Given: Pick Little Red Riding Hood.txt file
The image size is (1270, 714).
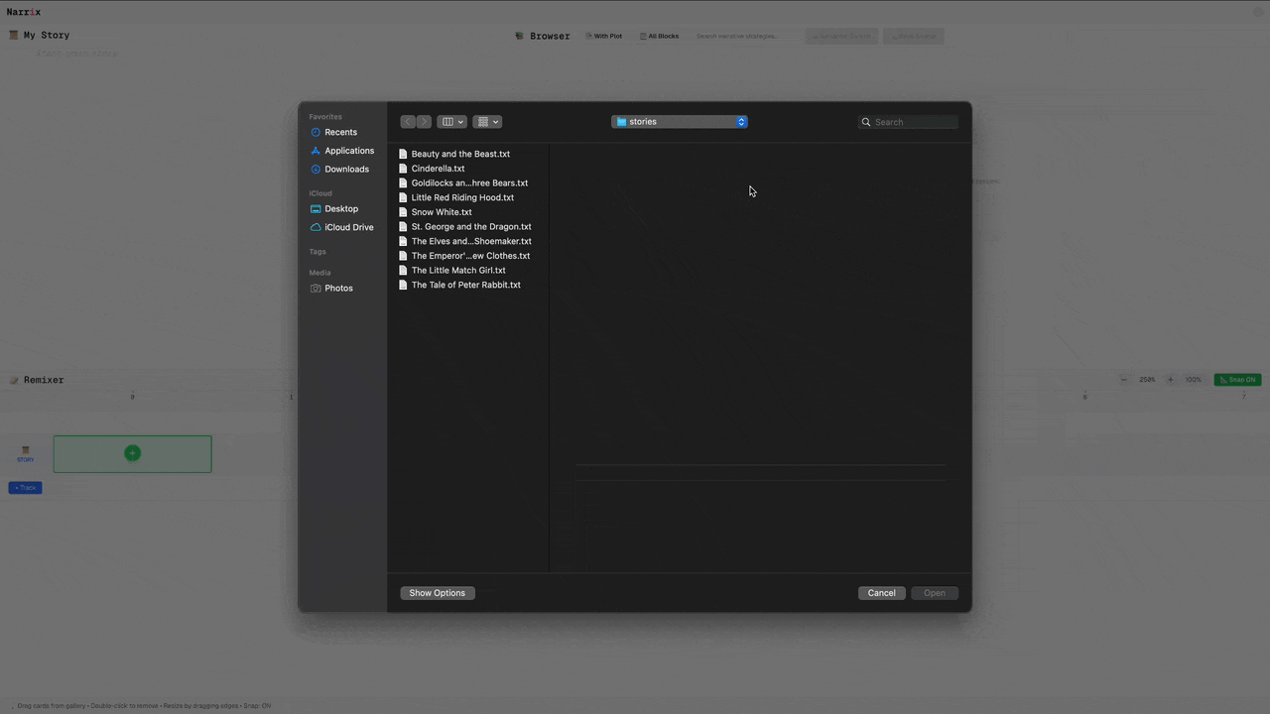Looking at the screenshot, I should coord(462,197).
